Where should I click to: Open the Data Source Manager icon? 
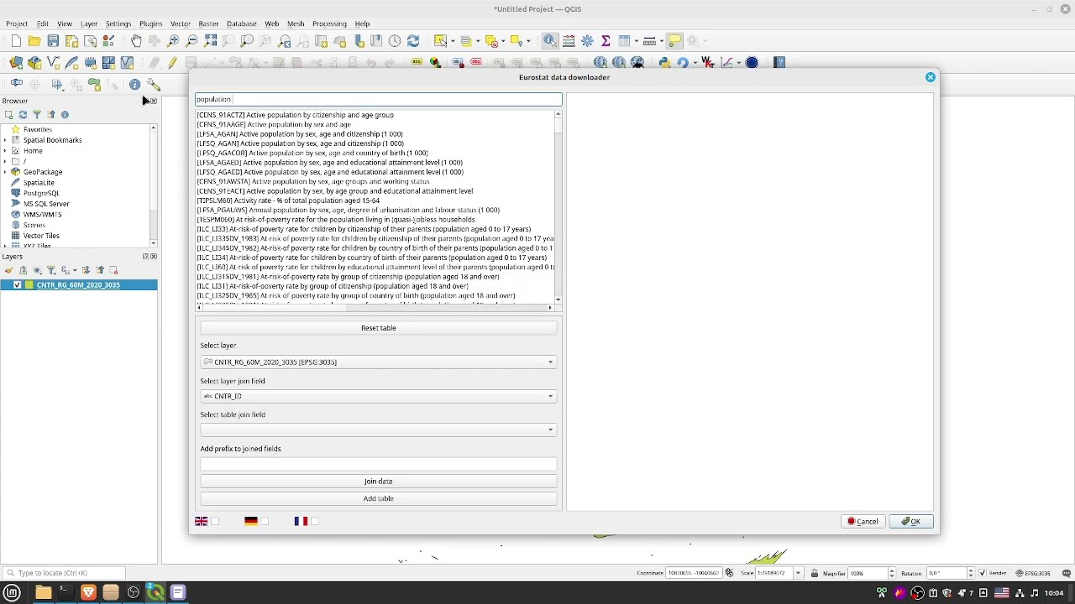(16, 62)
